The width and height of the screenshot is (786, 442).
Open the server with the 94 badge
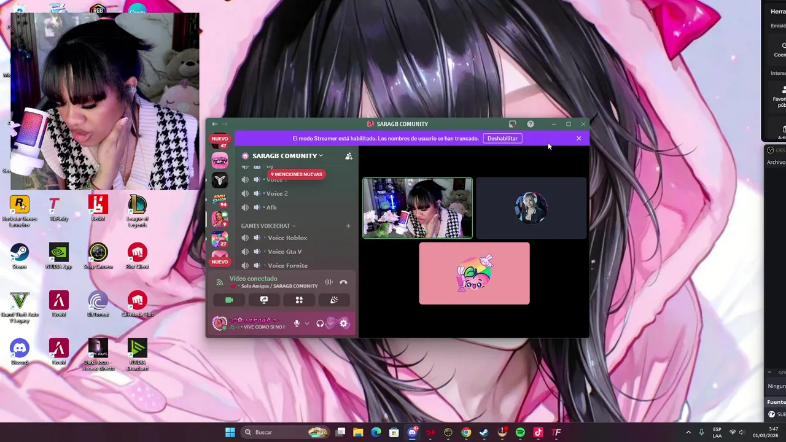coord(219,200)
